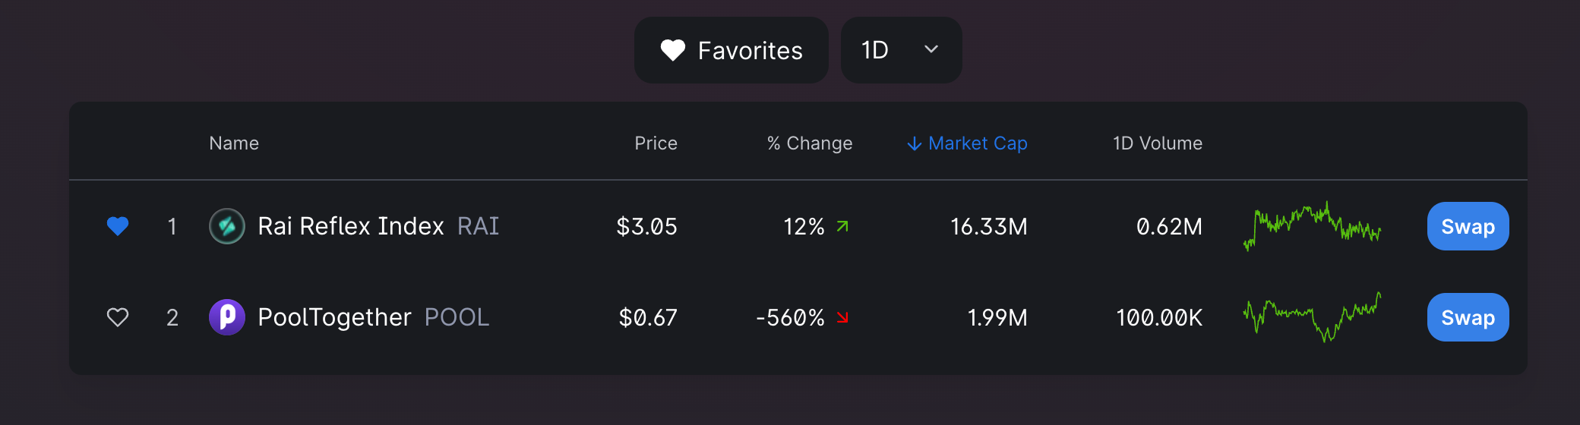Click the green up arrow beside 12%
The width and height of the screenshot is (1580, 425).
842,226
